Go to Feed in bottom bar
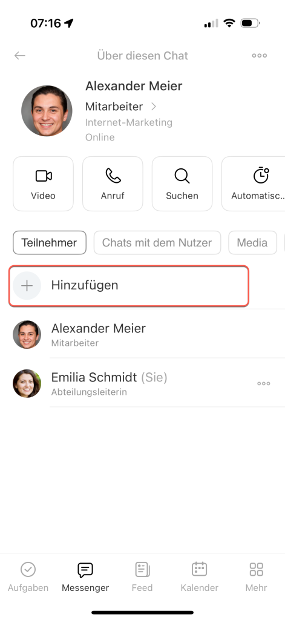This screenshot has height=620, width=285. [142, 577]
